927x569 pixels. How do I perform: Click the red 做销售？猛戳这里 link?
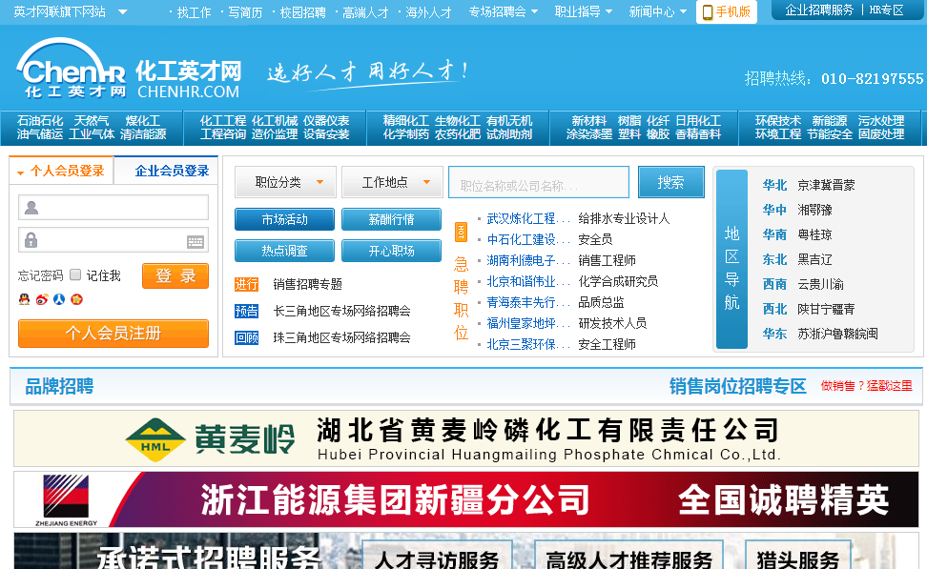(867, 386)
